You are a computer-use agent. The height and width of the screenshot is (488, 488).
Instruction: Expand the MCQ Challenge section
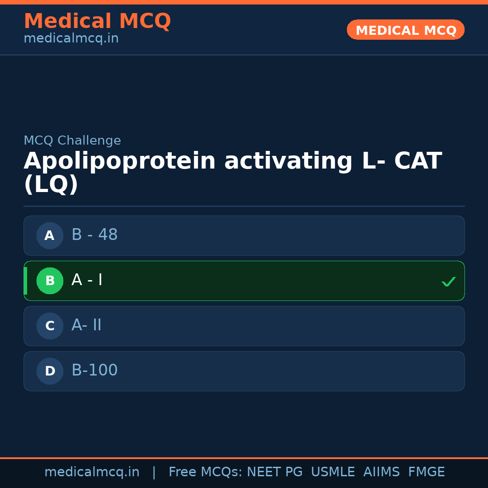[x=72, y=140]
